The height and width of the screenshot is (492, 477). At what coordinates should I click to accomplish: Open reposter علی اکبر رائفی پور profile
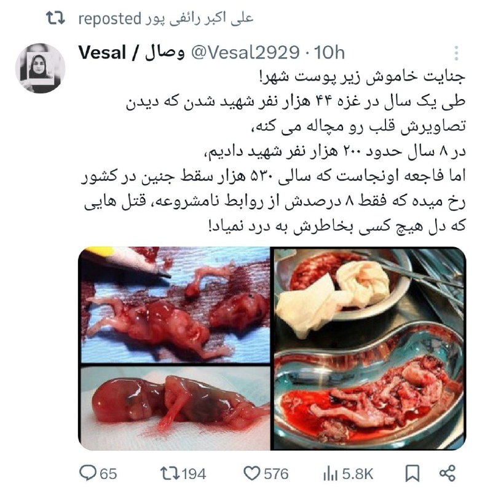click(x=199, y=18)
